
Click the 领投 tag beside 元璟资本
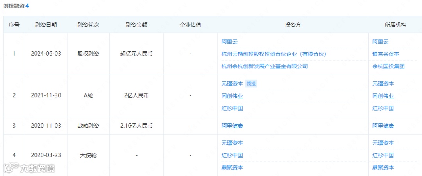(x=251, y=84)
